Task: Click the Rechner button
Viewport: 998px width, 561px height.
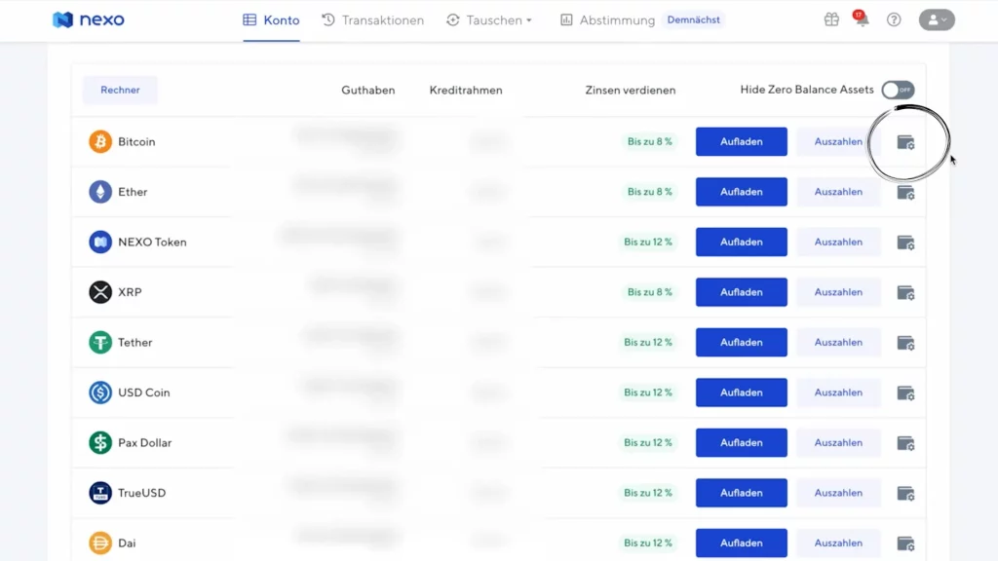Action: (120, 90)
